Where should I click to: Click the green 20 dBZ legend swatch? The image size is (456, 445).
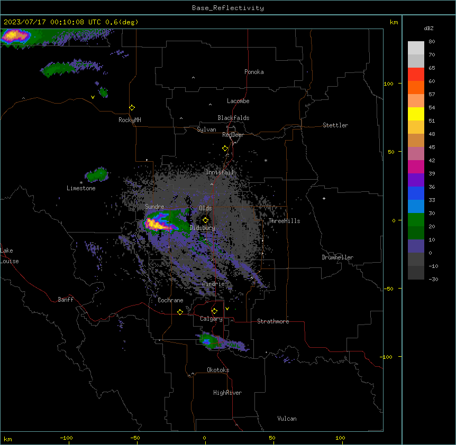click(416, 220)
